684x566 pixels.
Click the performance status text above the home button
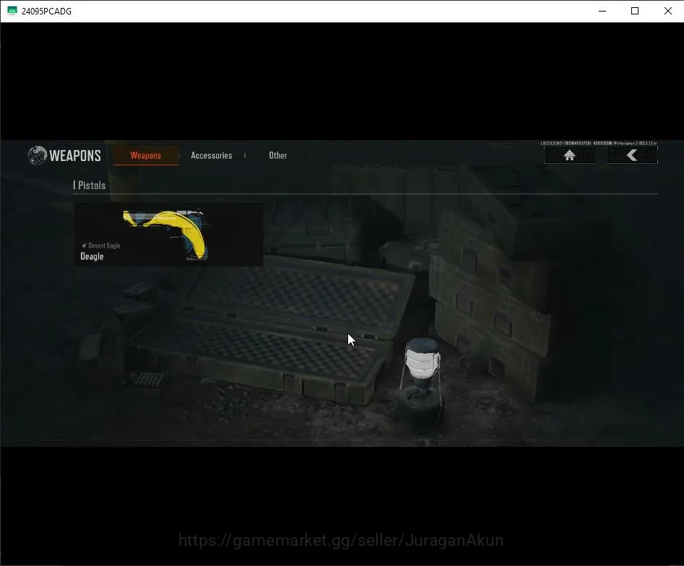click(x=599, y=143)
